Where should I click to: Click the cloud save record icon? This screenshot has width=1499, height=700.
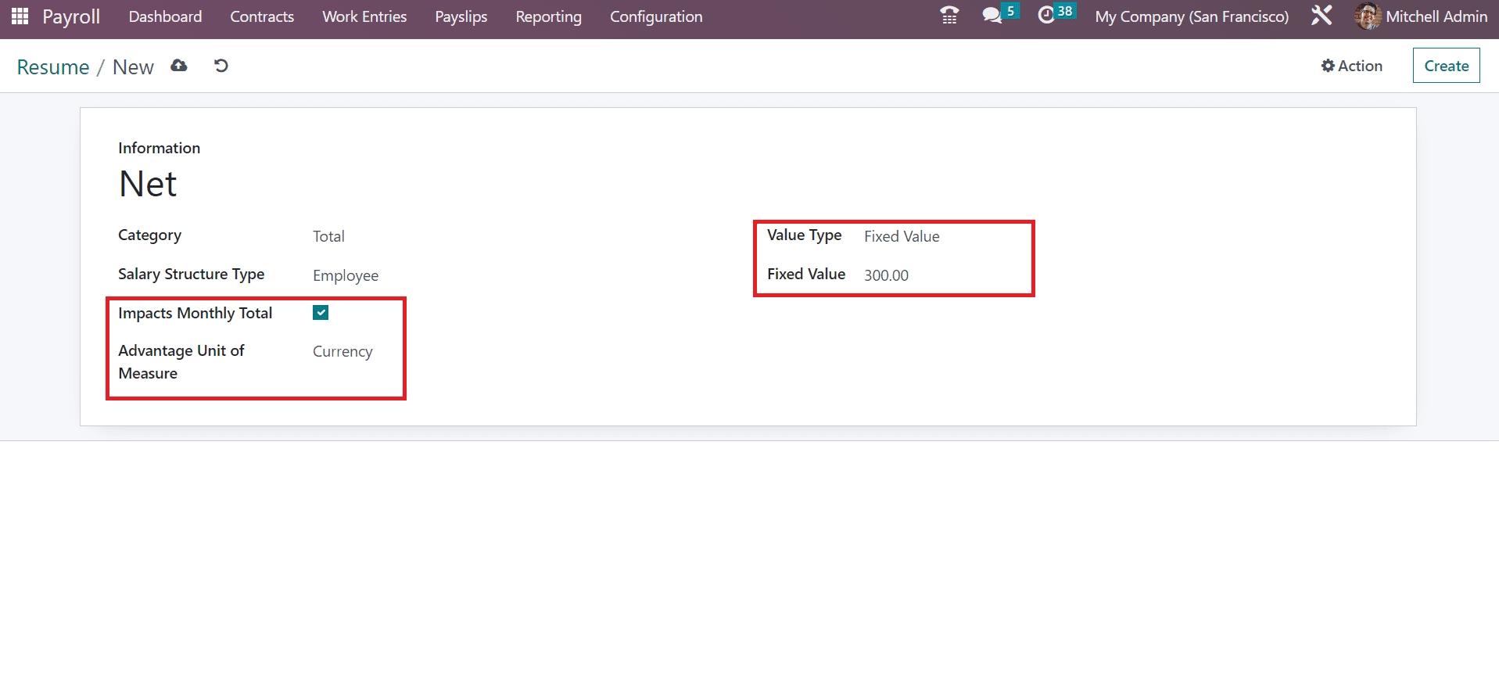pyautogui.click(x=179, y=66)
